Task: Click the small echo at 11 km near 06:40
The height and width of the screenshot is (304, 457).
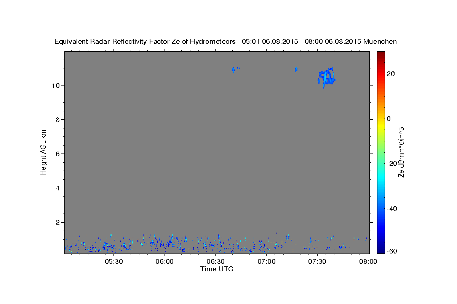Action: click(233, 70)
